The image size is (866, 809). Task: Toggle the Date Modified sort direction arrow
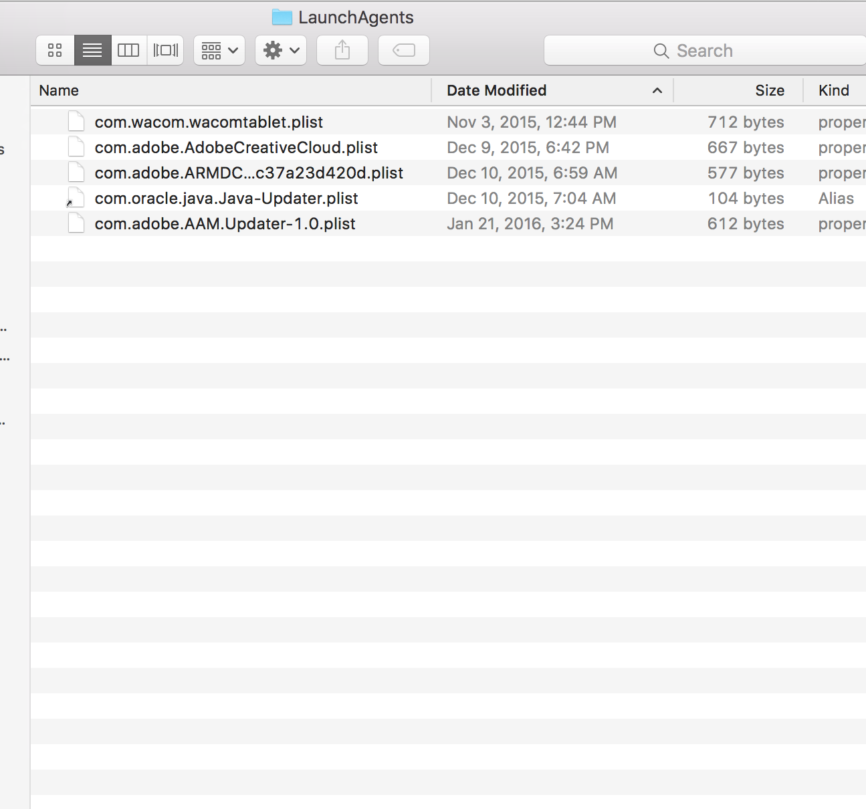657,90
